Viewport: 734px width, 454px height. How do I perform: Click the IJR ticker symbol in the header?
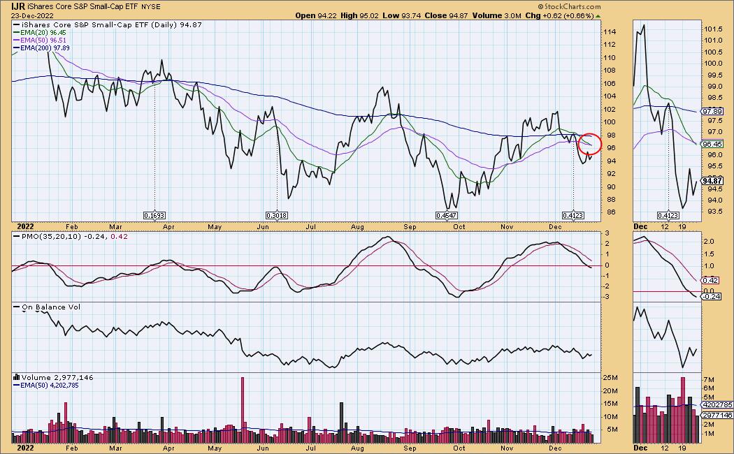coord(19,6)
